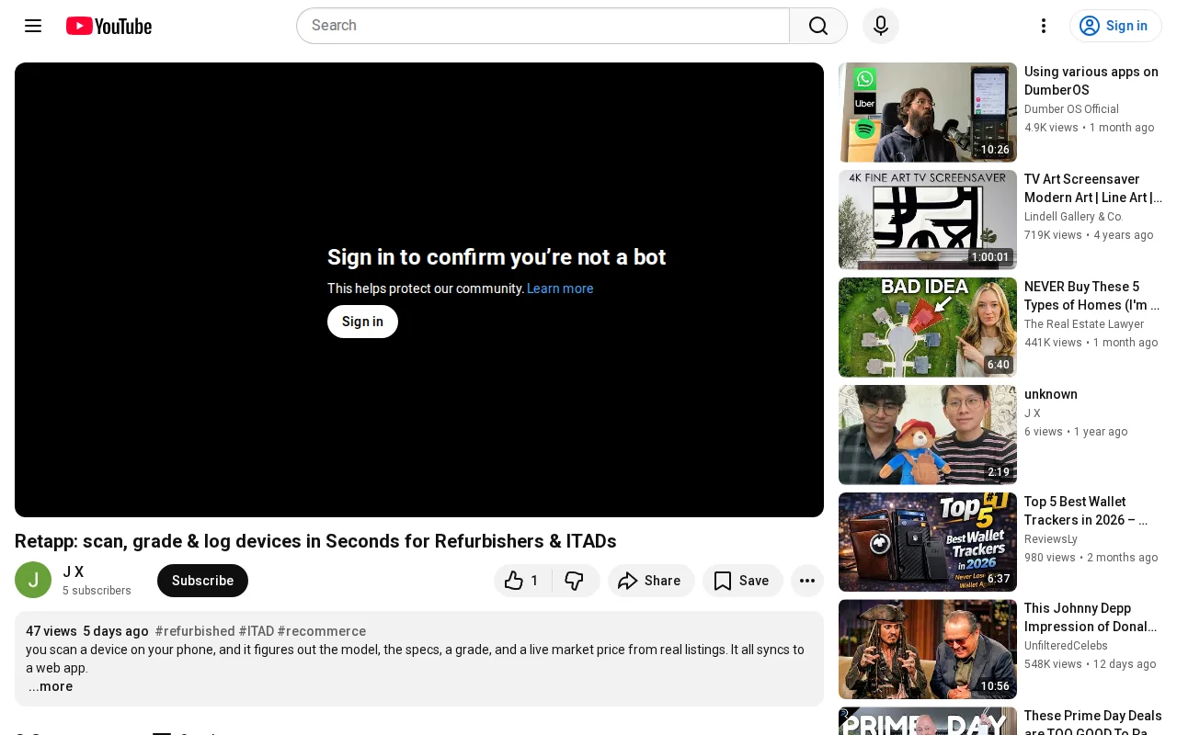Screen dimensions: 1177x735
Task: Click '5 subscribers' text under channel name
Action: 97,591
